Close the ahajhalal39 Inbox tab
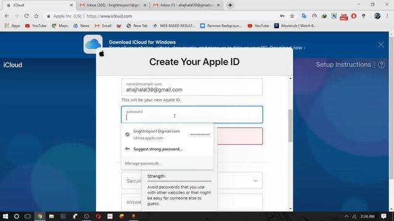Screen dimensions: 394x221 (x=219, y=5)
